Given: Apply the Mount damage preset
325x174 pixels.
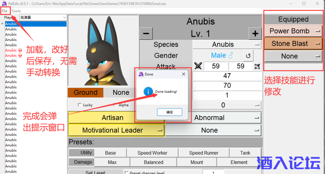Looking at the screenshot, I should pos(197,162).
